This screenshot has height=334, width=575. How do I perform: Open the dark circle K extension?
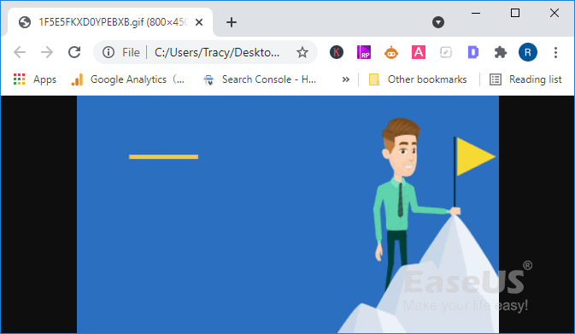337,52
